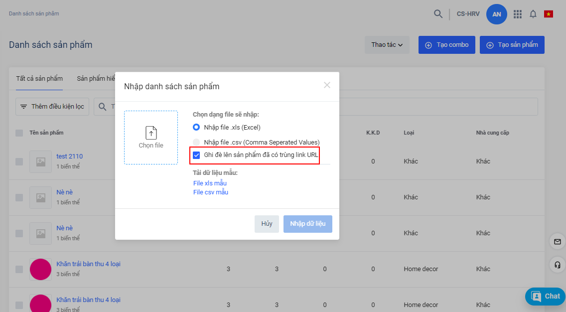Screen dimensions: 566x312
Task: Download the File csv mẫu template
Action: point(210,192)
